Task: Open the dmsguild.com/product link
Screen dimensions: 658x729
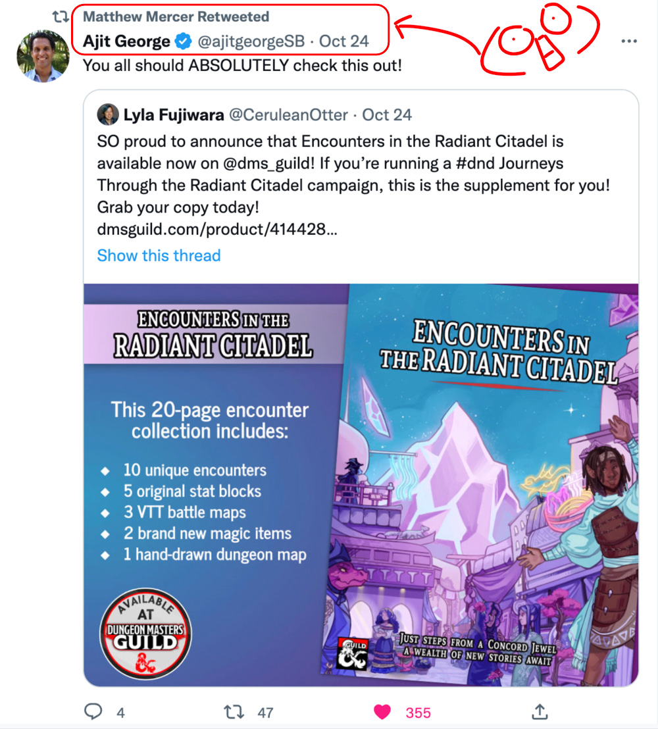Action: [216, 229]
